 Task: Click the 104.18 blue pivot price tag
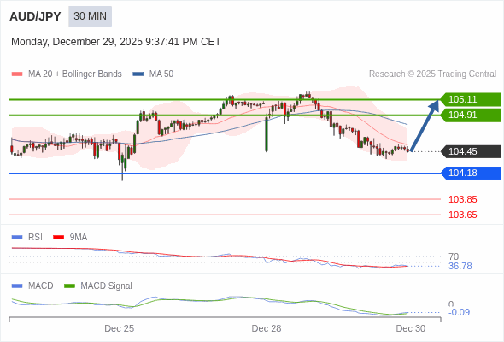(x=471, y=173)
